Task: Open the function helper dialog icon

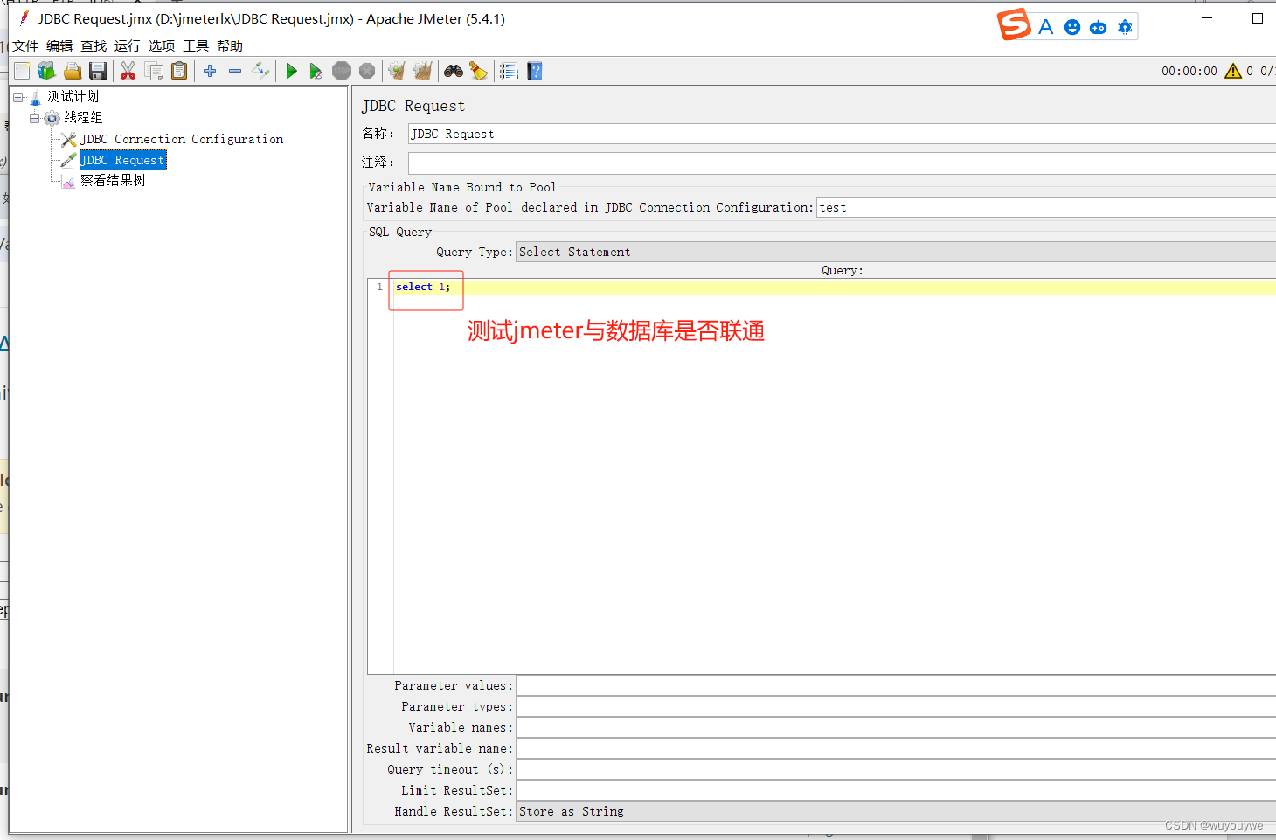Action: [x=508, y=71]
